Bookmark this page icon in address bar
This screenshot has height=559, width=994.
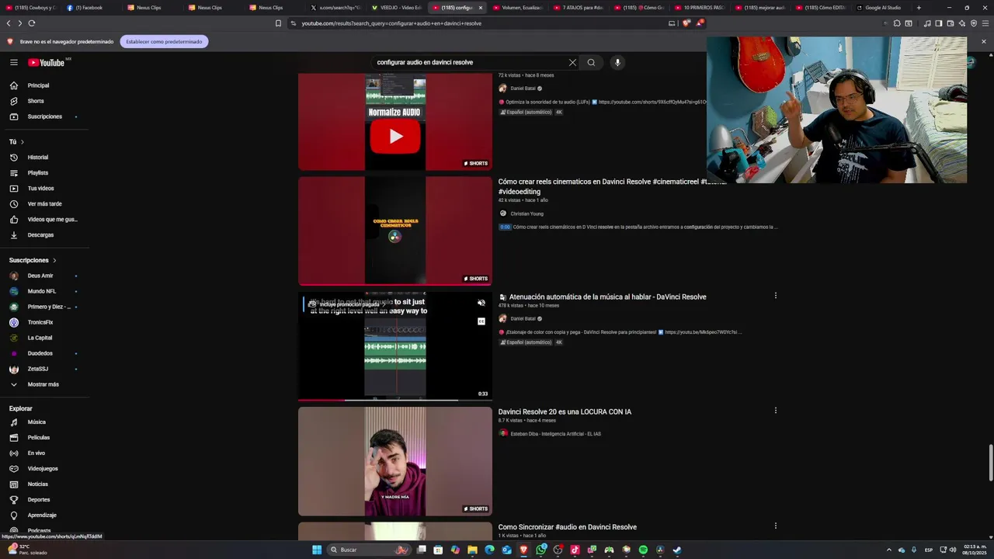[278, 23]
